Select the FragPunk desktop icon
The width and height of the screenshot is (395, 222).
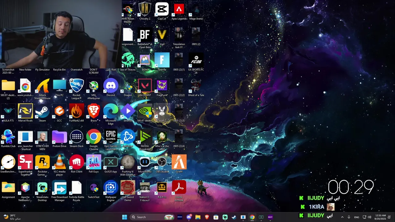click(162, 86)
